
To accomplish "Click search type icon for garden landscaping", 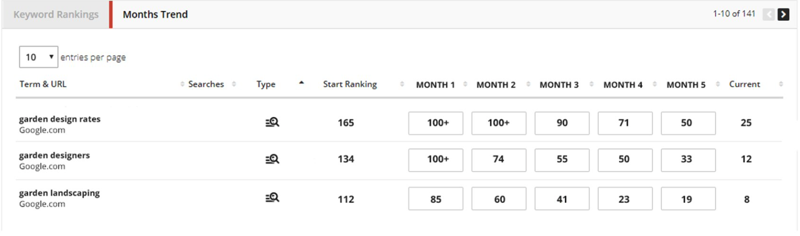I will tap(272, 198).
